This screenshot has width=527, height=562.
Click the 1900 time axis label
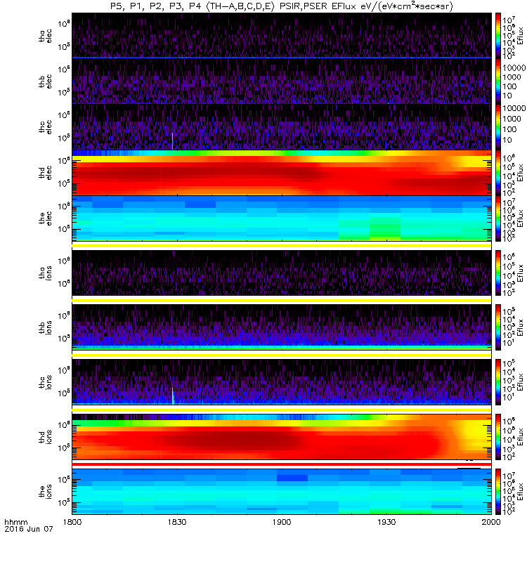(x=282, y=522)
